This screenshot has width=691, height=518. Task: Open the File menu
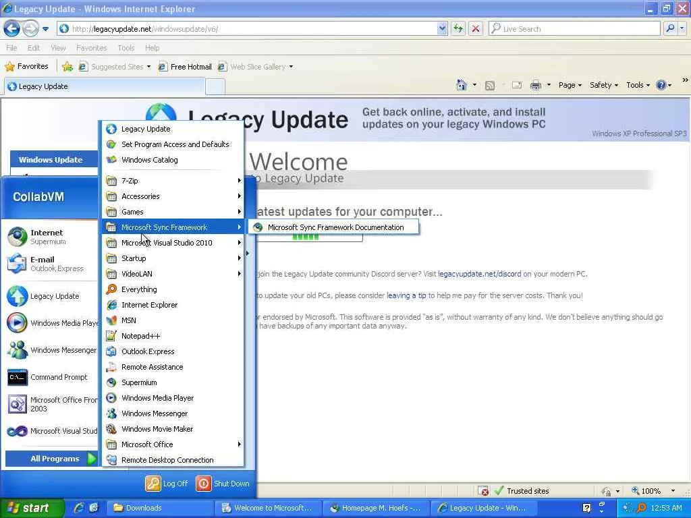(11, 48)
